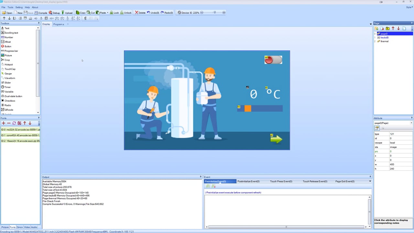The image size is (414, 233).
Task: Adjust the zoom slider handle in toolbar
Action: (x=214, y=12)
